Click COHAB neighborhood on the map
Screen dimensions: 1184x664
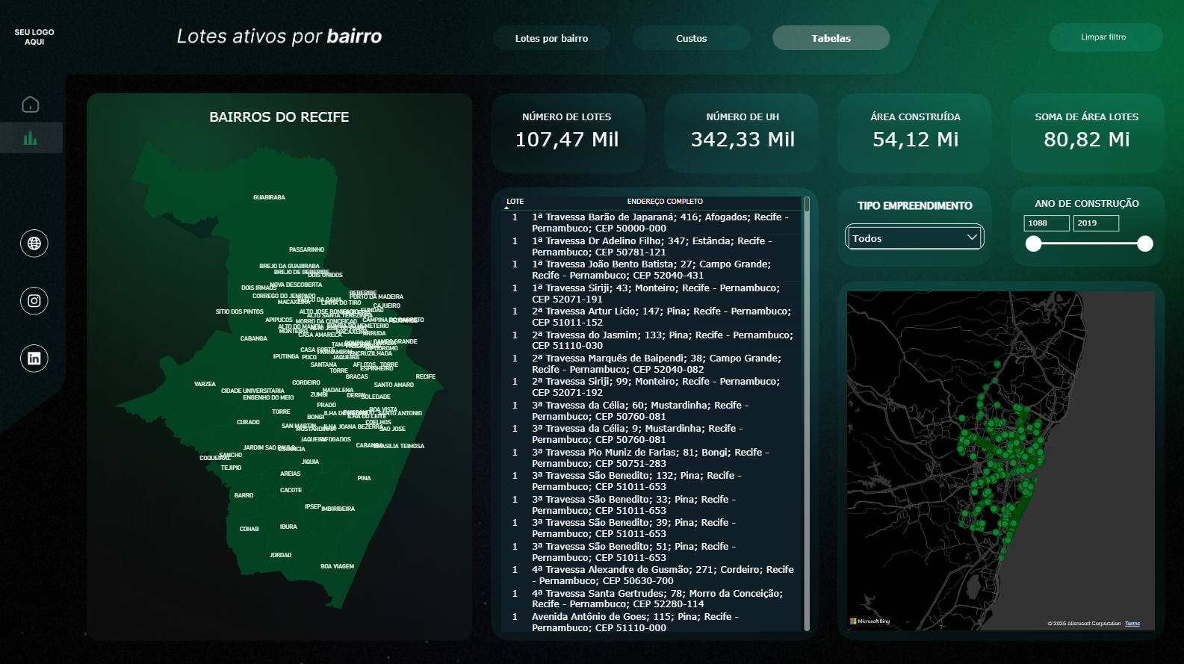249,529
